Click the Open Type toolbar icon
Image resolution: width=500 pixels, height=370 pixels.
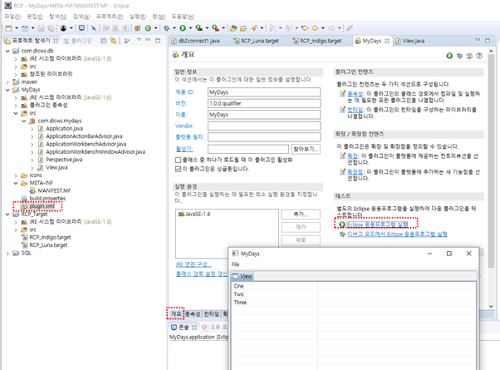coord(233,28)
